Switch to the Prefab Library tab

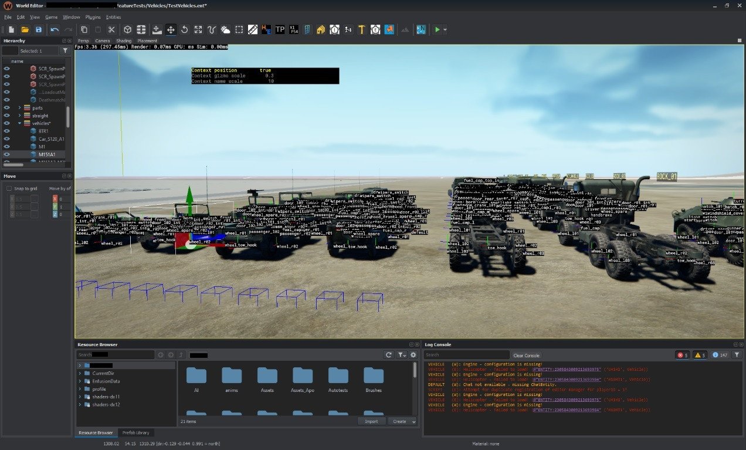[x=137, y=432]
